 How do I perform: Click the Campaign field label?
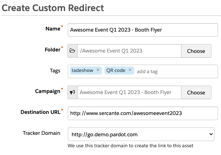coord(47,91)
